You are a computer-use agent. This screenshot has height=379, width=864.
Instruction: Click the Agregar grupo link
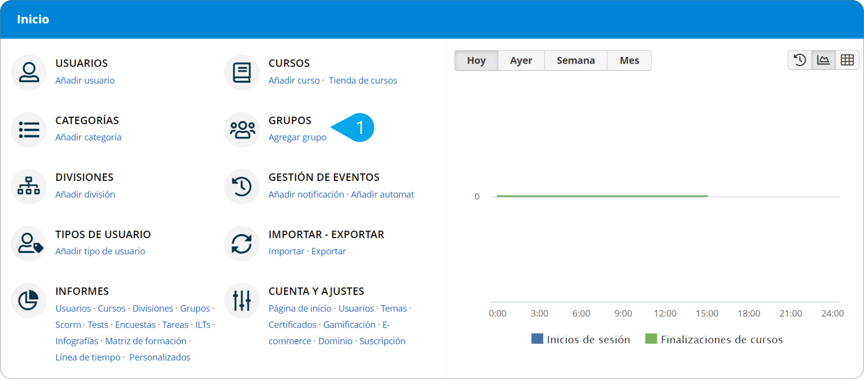tap(298, 137)
